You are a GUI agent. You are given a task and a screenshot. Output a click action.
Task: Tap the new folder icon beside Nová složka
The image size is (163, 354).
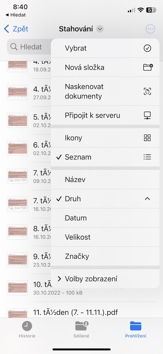click(x=148, y=67)
